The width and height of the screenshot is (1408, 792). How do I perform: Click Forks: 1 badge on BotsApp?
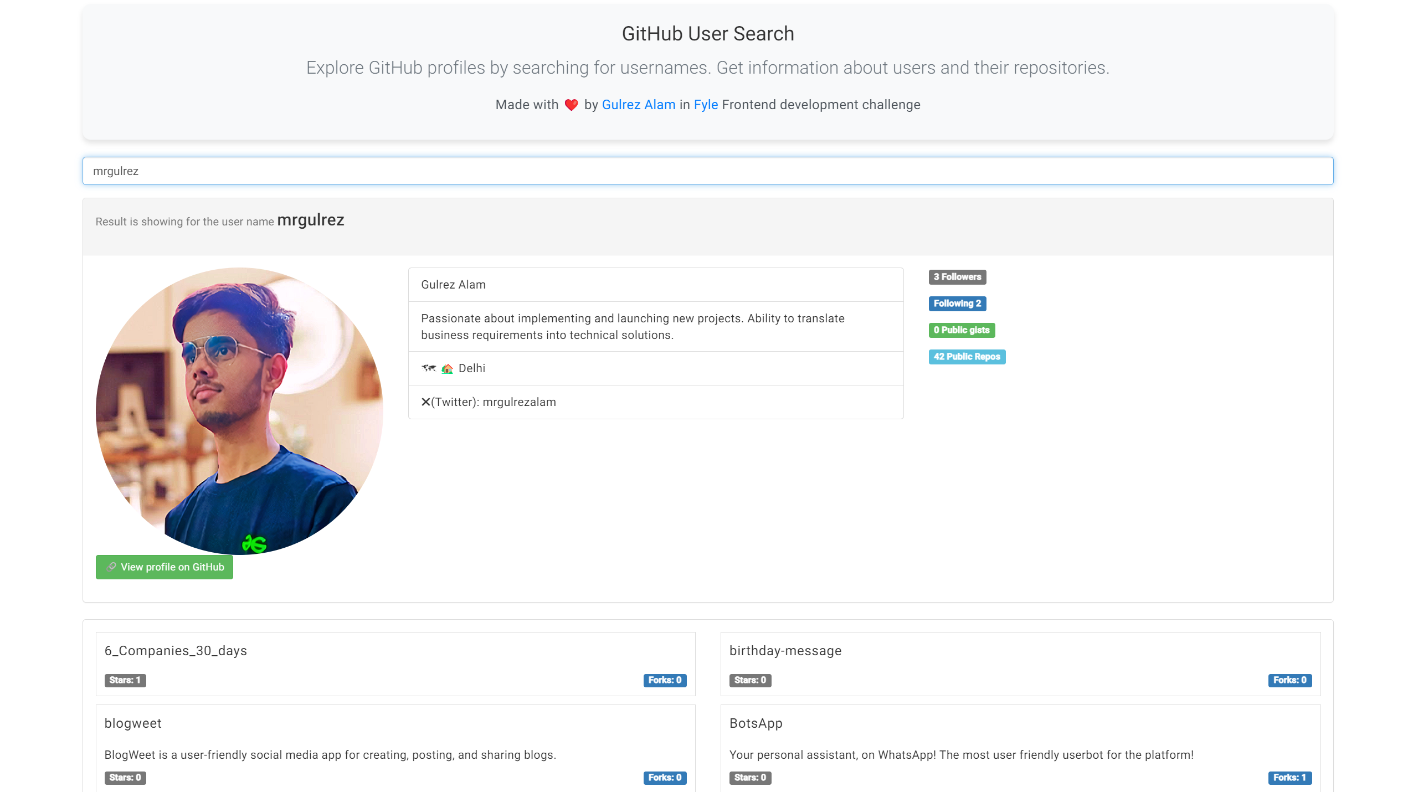click(1290, 778)
